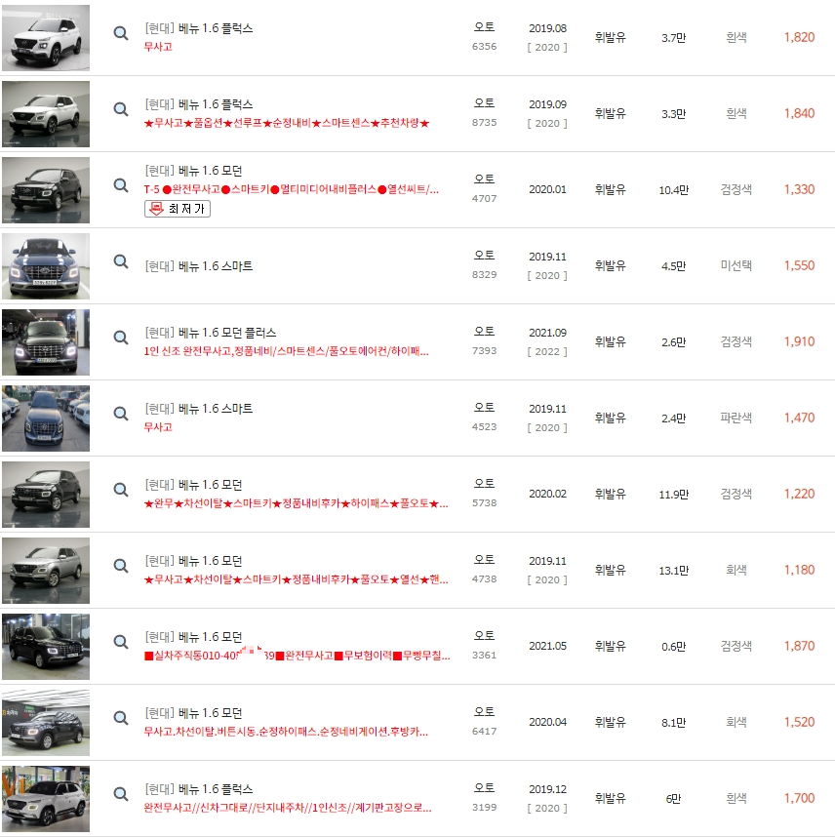Click magnifier icon on the 2021.05 모던 listing
Image resolution: width=835 pixels, height=837 pixels.
tap(120, 642)
